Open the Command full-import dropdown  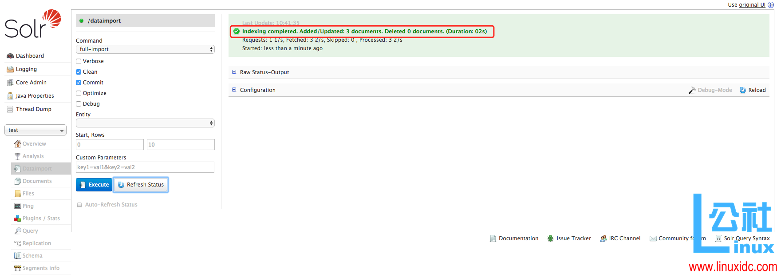coord(145,49)
